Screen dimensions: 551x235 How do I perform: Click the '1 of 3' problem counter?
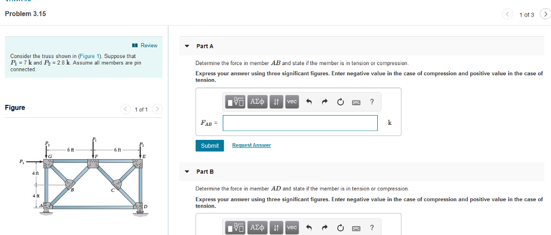pos(526,15)
